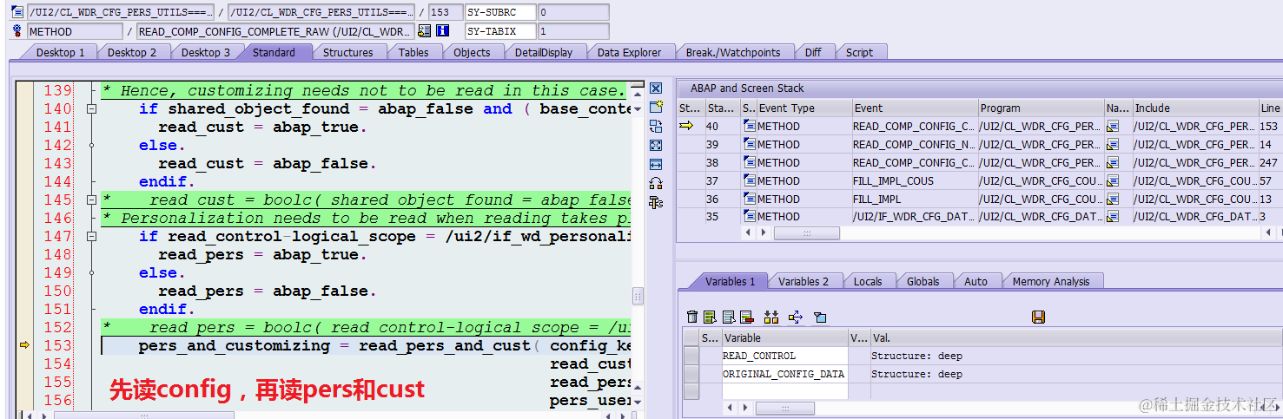Click the blue box filter icon in Variables toolbar
1283x419 pixels.
pos(820,318)
